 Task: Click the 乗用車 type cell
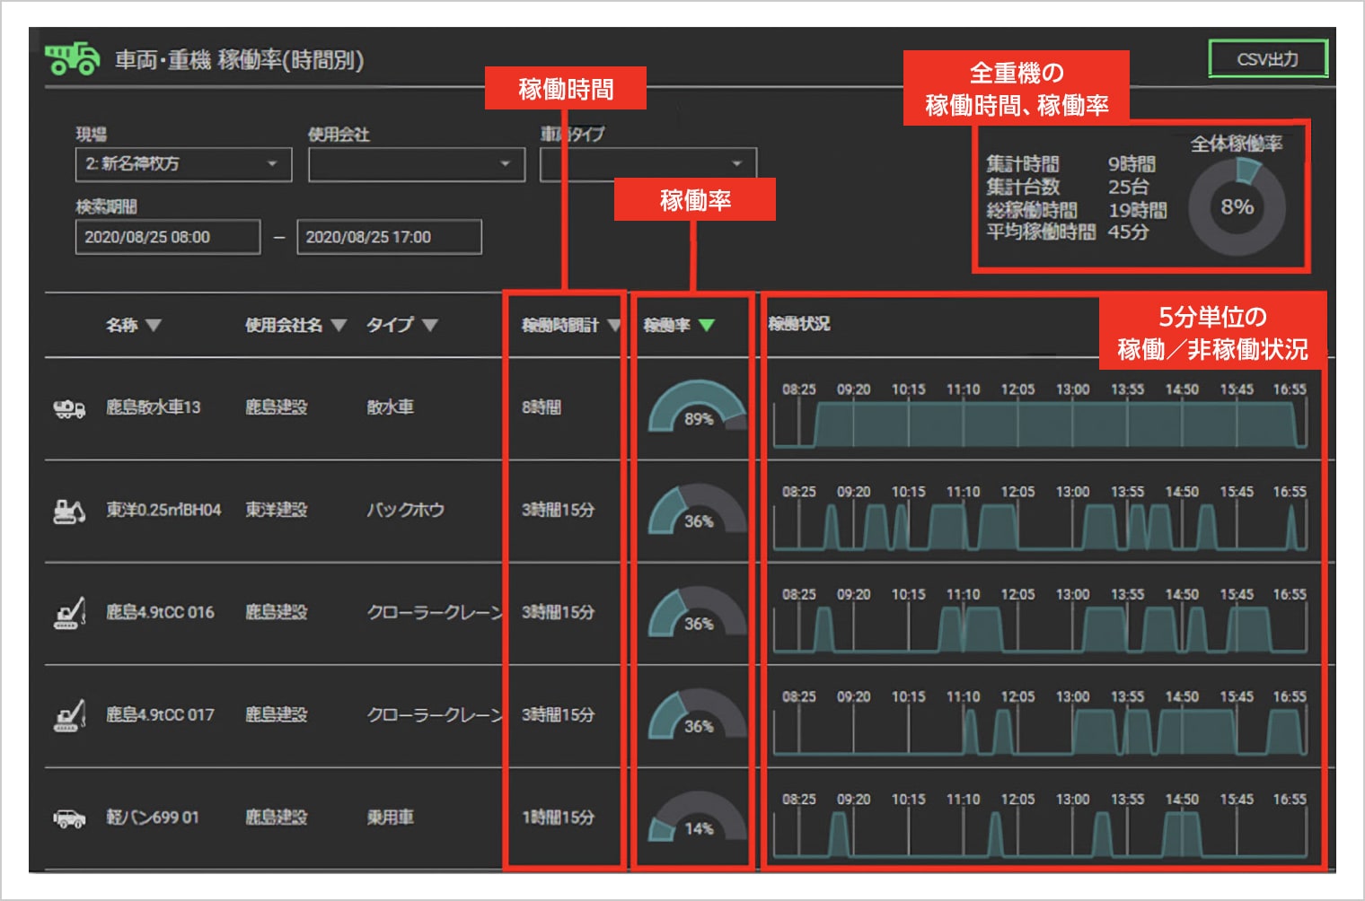point(390,818)
